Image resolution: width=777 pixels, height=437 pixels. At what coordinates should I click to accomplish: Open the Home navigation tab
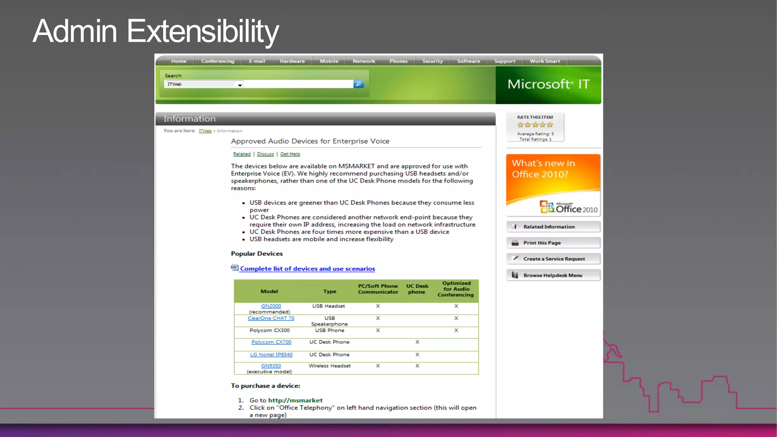pyautogui.click(x=179, y=61)
